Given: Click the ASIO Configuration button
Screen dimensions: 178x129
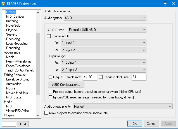Looking at the screenshot, I should tap(66, 85).
